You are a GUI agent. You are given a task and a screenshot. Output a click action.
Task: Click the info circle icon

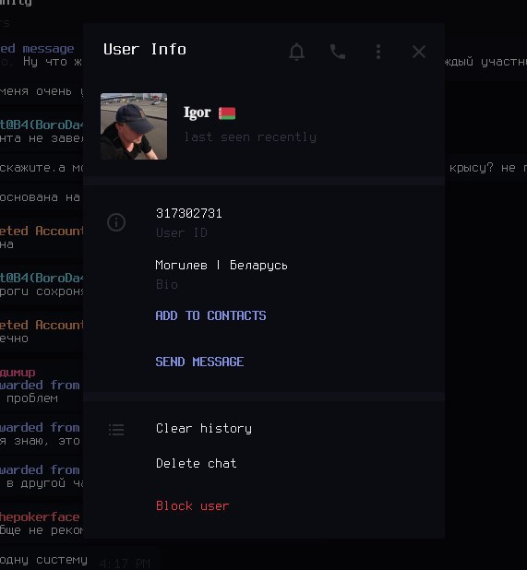click(116, 222)
